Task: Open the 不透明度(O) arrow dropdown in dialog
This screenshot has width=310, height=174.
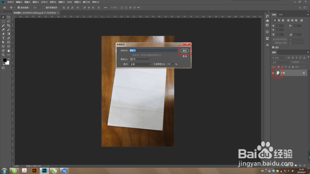Action: coord(173,64)
